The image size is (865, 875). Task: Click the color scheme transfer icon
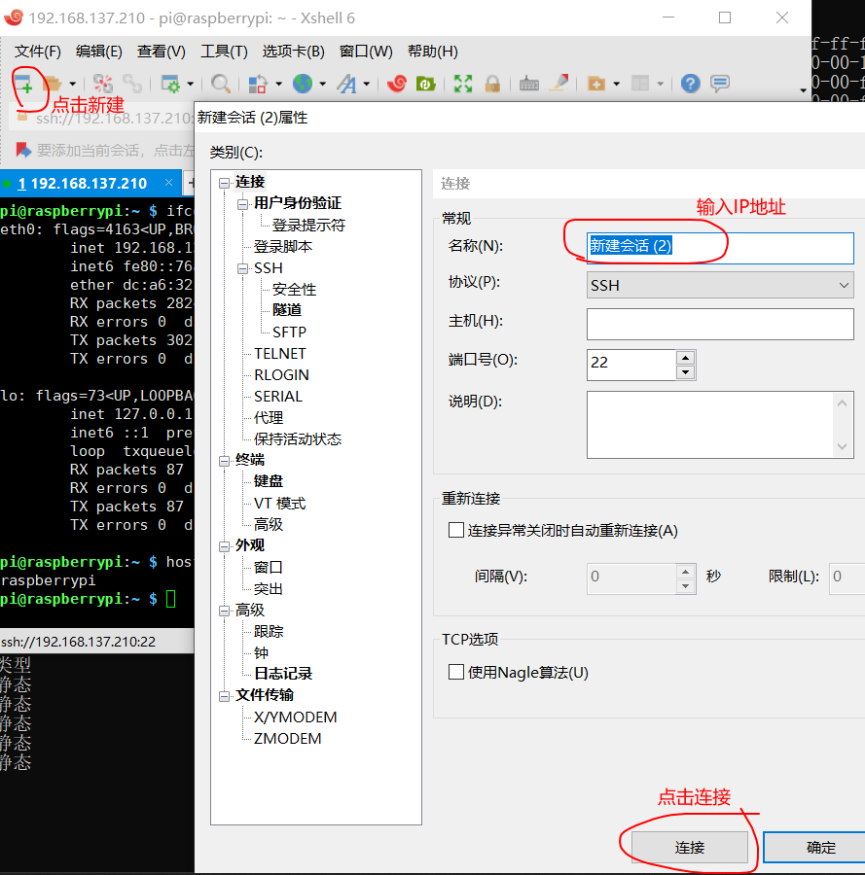tap(258, 84)
